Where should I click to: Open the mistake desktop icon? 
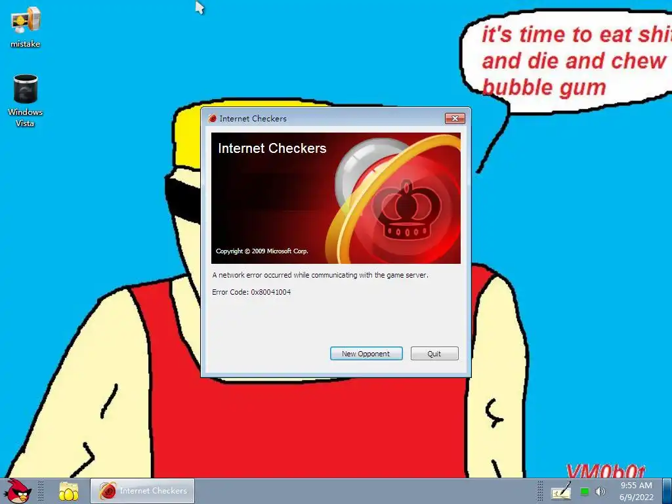click(26, 28)
